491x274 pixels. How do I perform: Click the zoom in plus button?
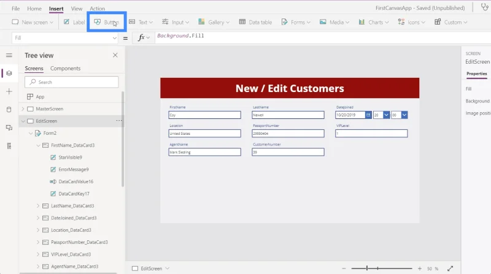point(420,268)
